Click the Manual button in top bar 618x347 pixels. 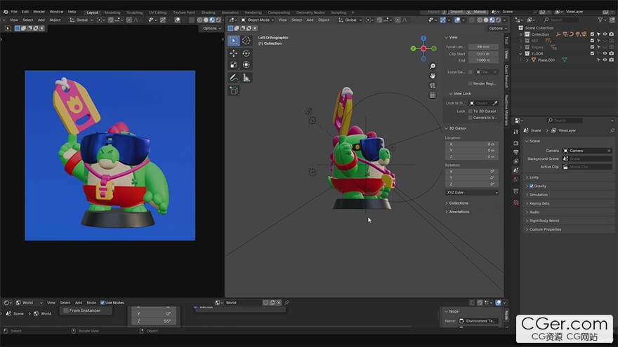click(x=478, y=12)
